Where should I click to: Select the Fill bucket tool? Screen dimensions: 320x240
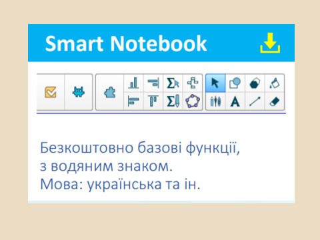point(275,83)
